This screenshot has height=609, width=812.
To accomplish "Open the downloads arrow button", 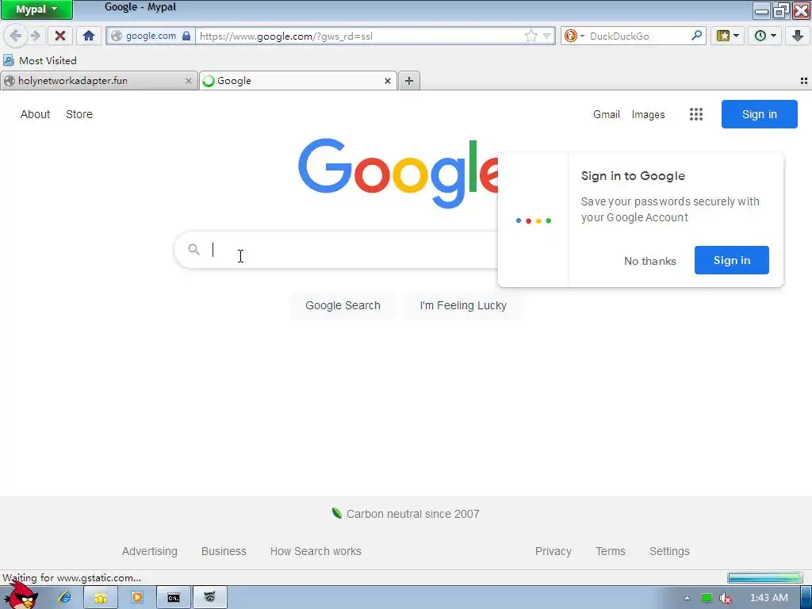I will 798,36.
